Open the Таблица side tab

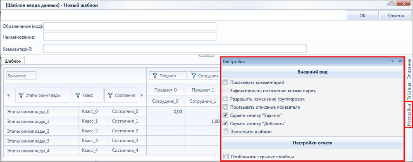click(x=409, y=91)
